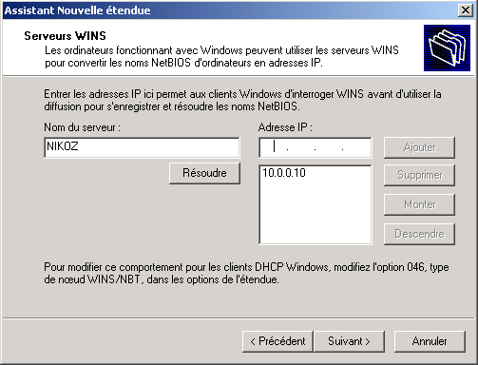Click the Monter button
This screenshot has width=478, height=365.
[419, 204]
